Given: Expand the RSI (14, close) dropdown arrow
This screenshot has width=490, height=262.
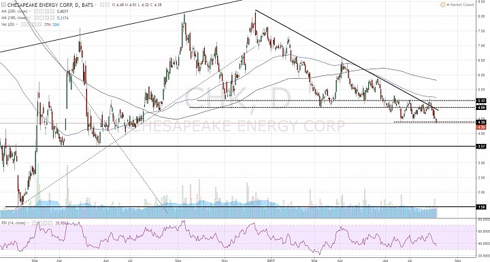Looking at the screenshot, I should pyautogui.click(x=28, y=223).
